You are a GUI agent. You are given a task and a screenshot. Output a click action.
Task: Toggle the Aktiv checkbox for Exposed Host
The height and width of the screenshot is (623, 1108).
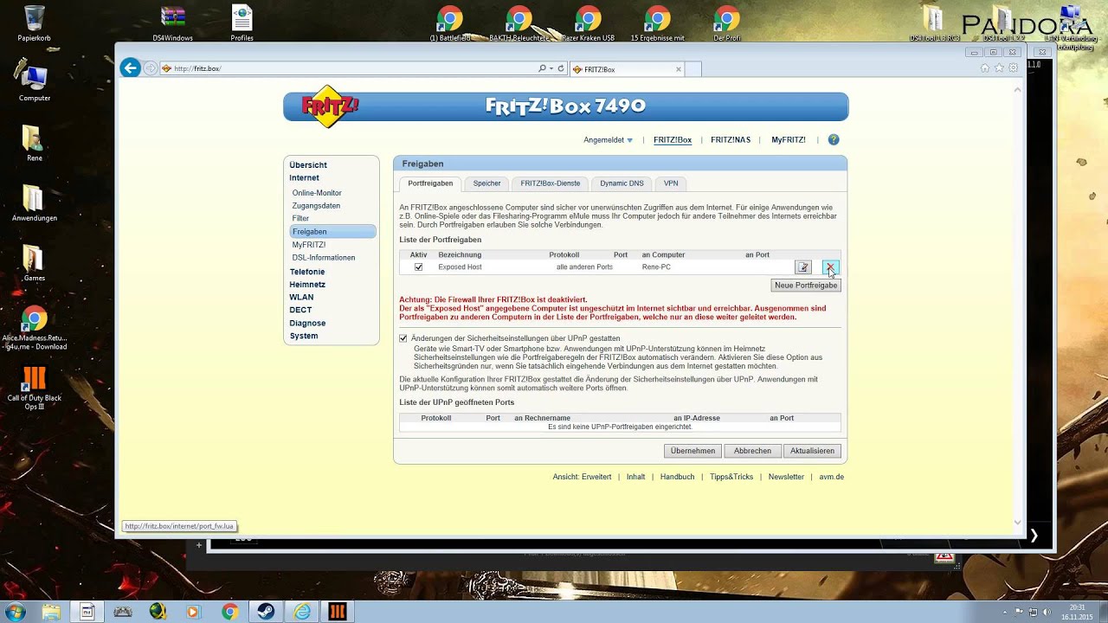[x=419, y=267]
